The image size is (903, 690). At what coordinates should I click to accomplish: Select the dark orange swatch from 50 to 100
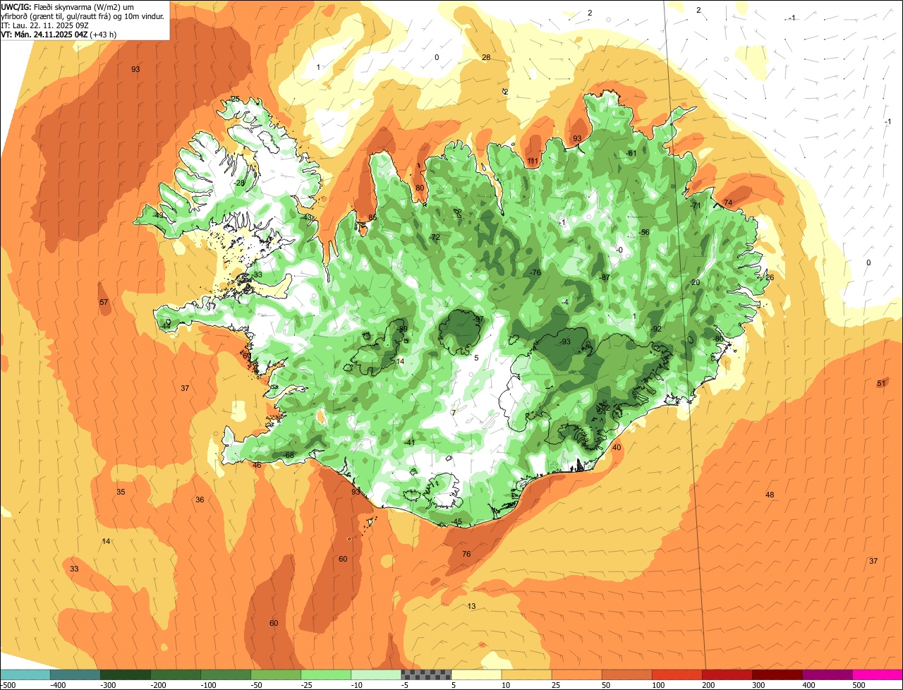point(626,675)
